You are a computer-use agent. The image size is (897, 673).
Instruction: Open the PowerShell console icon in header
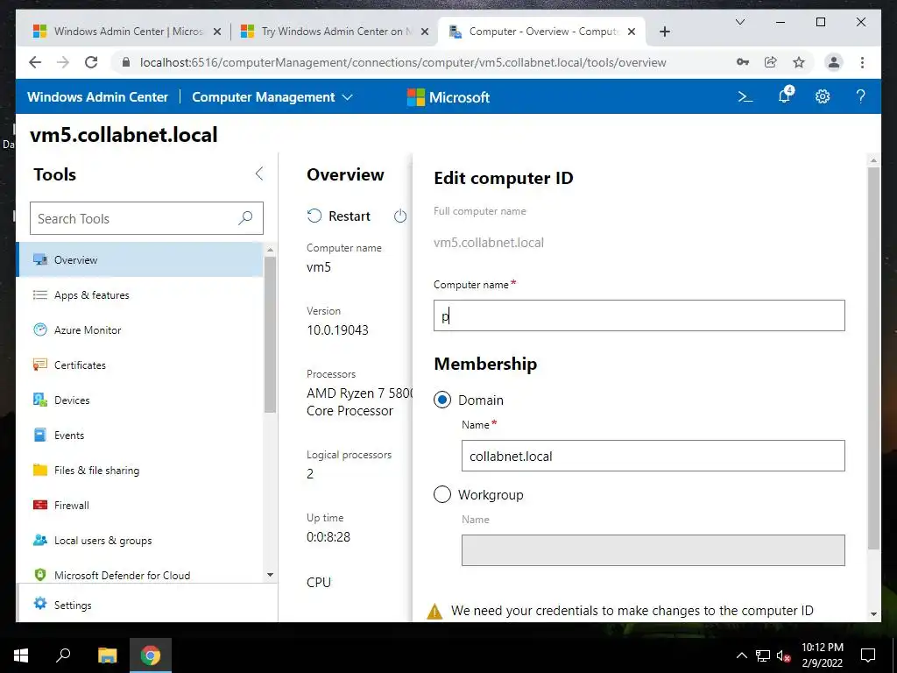coord(745,96)
